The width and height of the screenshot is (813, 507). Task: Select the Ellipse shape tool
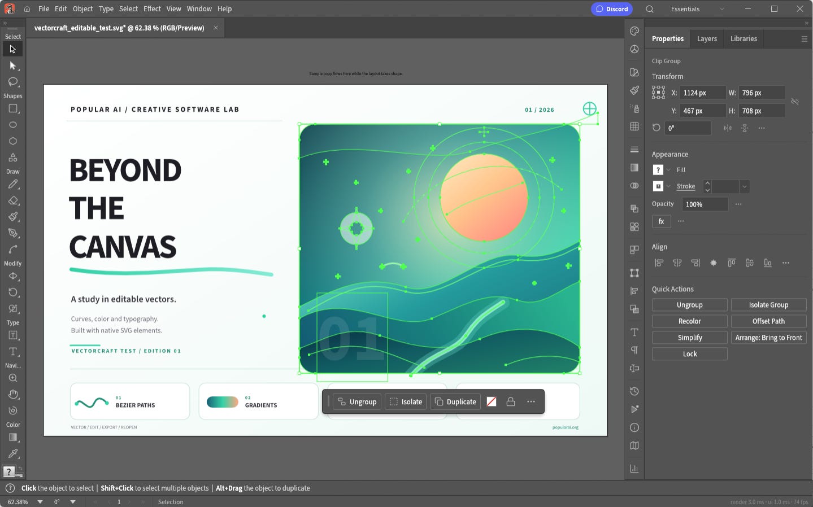pos(13,125)
